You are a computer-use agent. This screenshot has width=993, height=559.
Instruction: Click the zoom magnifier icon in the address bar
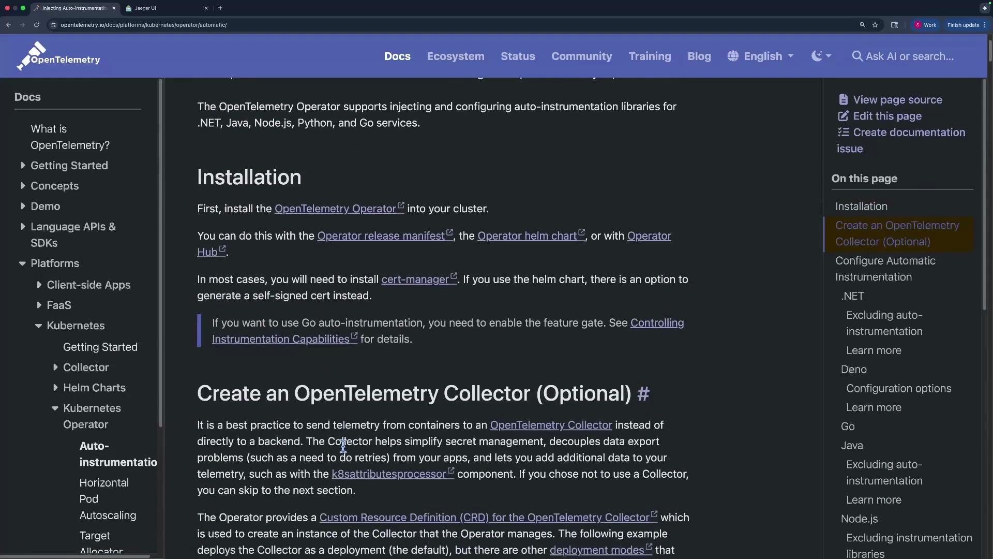[x=862, y=25]
